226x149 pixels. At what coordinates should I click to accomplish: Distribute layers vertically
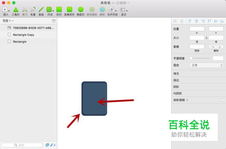(x=182, y=21)
